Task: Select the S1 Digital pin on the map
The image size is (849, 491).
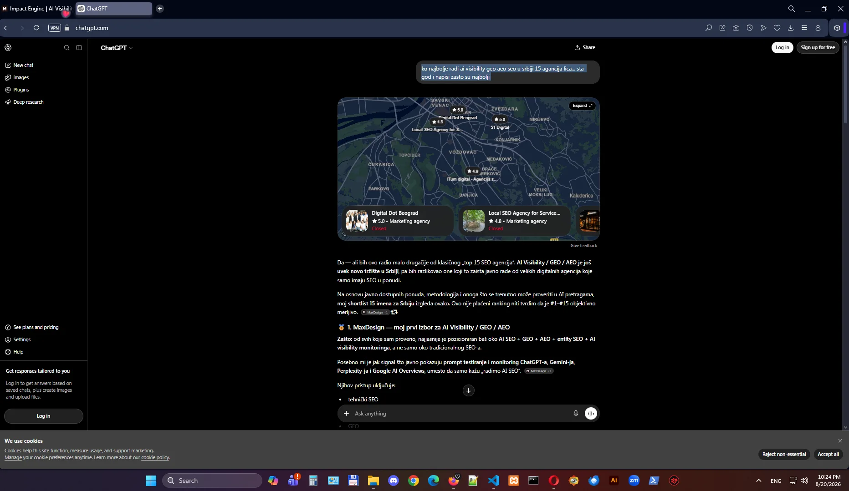Action: [x=500, y=120]
